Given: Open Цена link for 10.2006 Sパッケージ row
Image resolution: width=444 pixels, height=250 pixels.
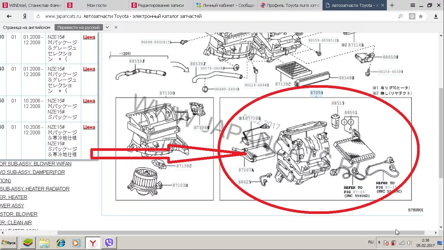Looking at the screenshot, I should (89, 101).
